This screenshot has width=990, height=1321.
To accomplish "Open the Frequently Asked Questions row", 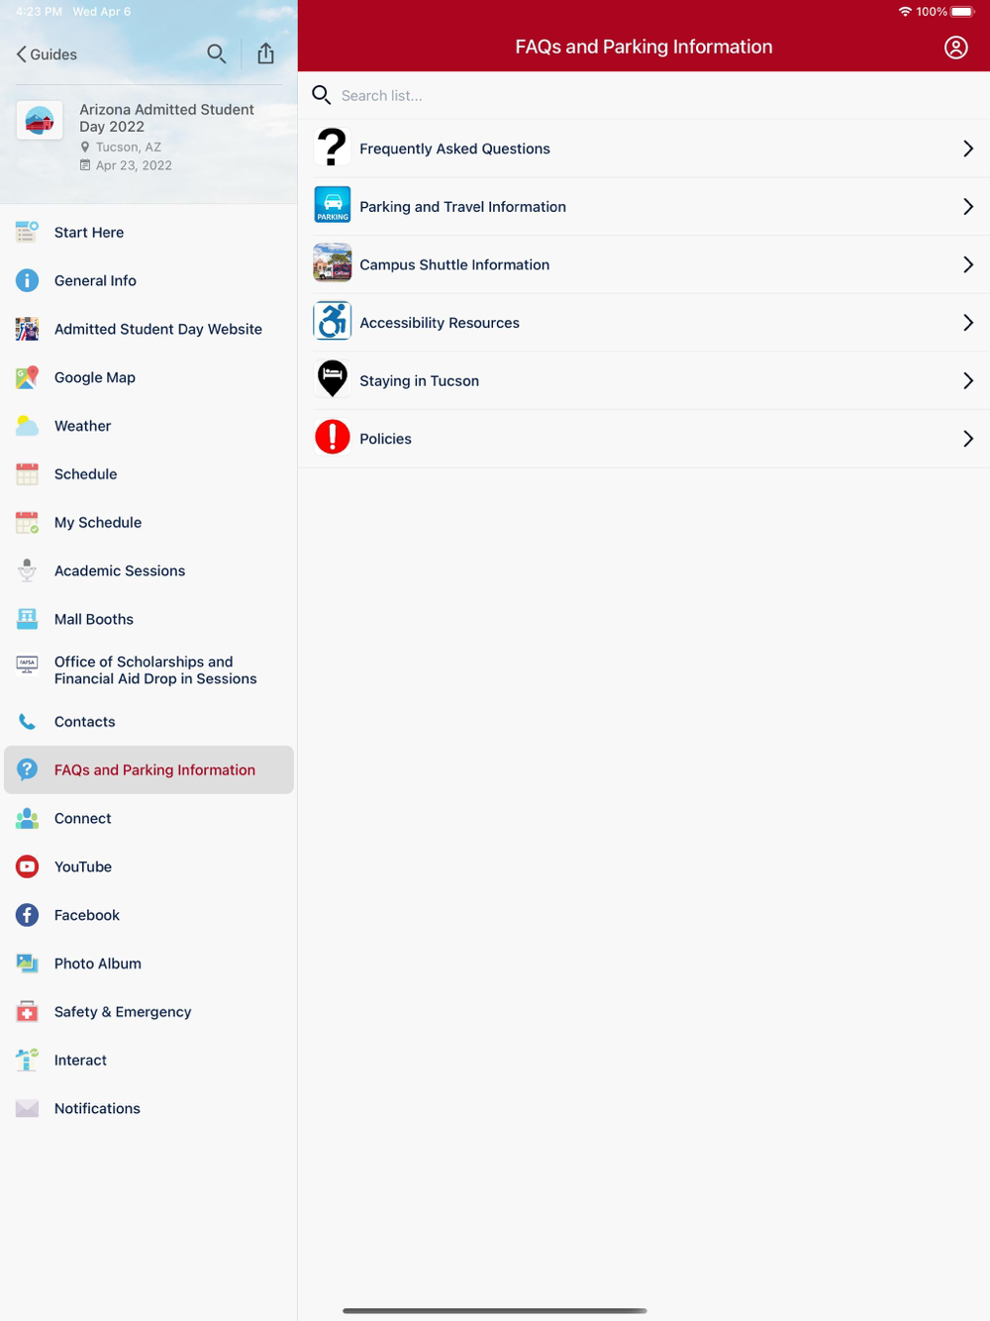I will (x=643, y=149).
